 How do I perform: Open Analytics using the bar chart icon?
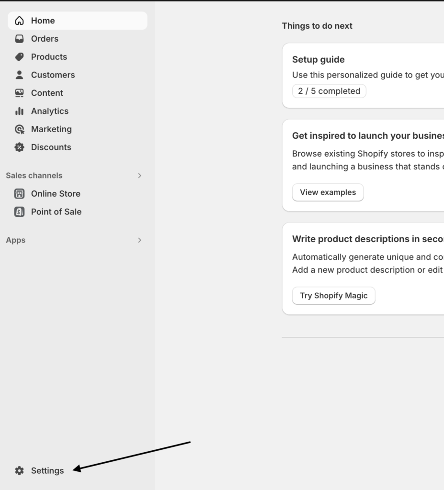click(x=19, y=111)
